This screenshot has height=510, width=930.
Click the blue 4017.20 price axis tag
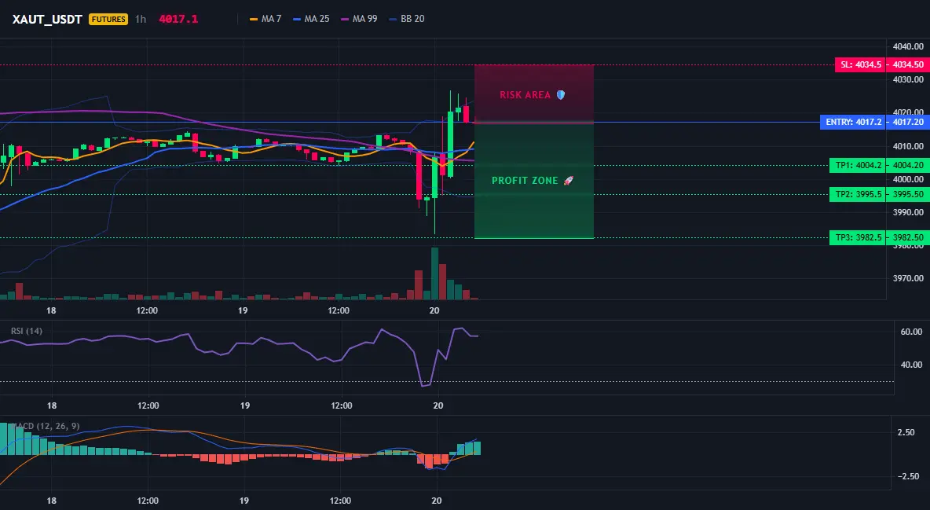tap(908, 123)
